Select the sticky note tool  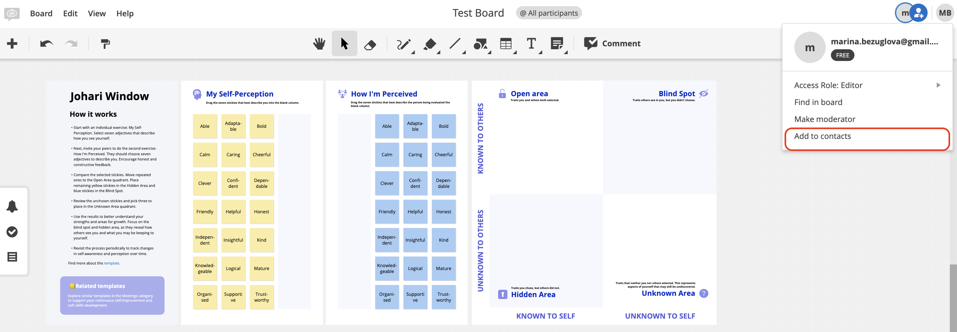(x=557, y=43)
